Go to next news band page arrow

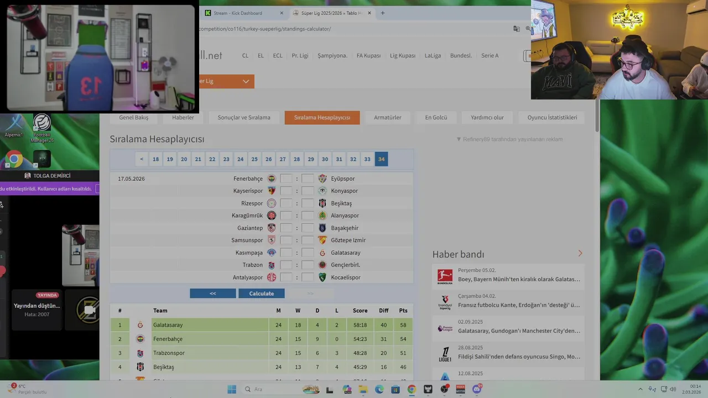[x=580, y=253]
